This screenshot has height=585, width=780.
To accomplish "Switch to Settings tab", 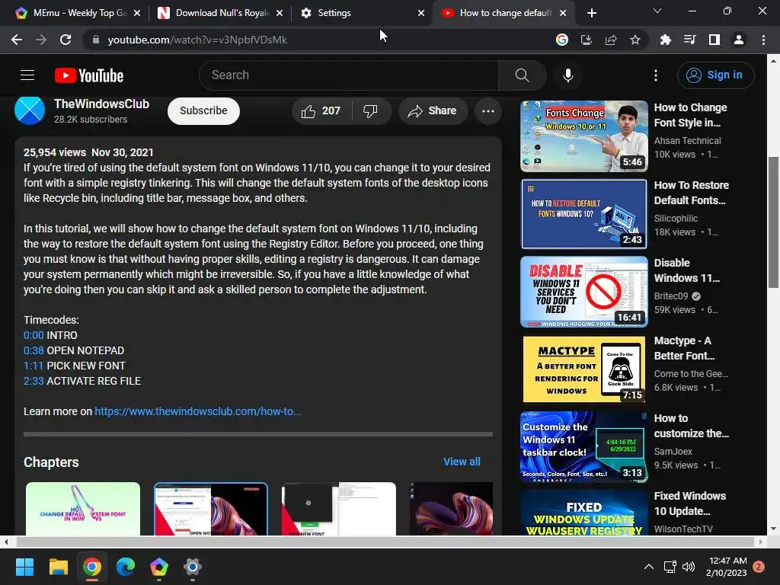I will tap(362, 13).
